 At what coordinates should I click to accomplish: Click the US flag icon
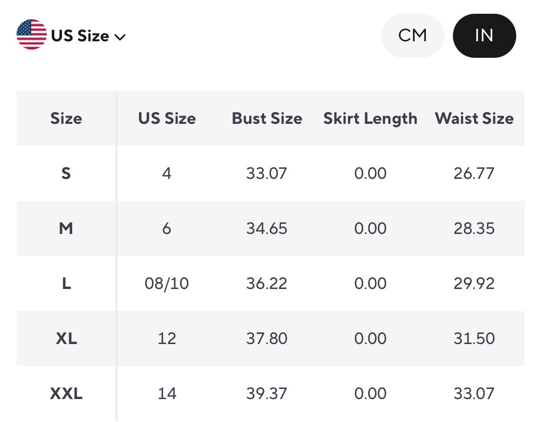(x=31, y=35)
